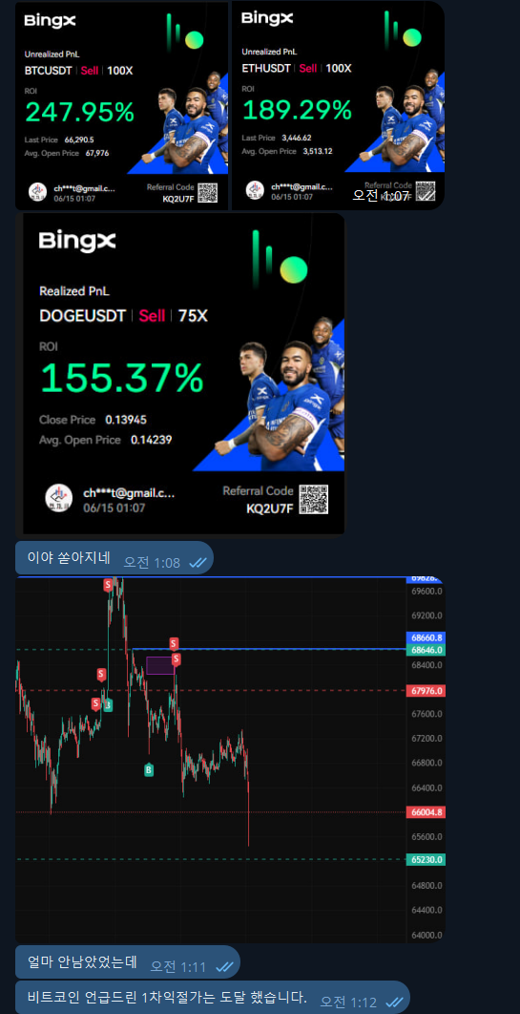The image size is (520, 1014).
Task: Click the BTCUSDT pair label
Action: pyautogui.click(x=49, y=71)
